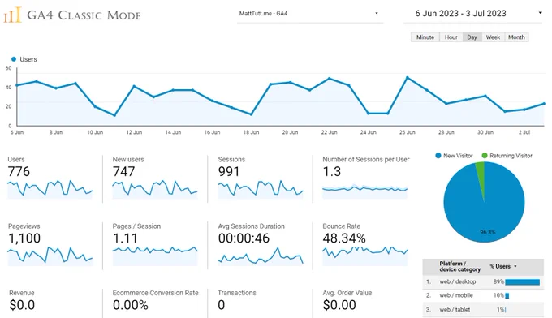Click the Users sparkline chart
This screenshot has height=318, width=552.
(x=50, y=189)
